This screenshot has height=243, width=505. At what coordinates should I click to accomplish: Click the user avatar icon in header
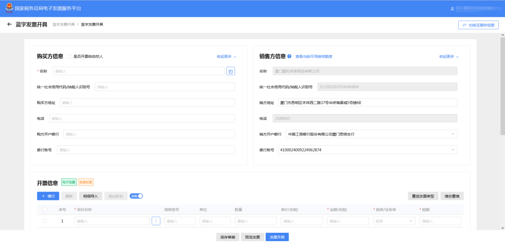(452, 9)
